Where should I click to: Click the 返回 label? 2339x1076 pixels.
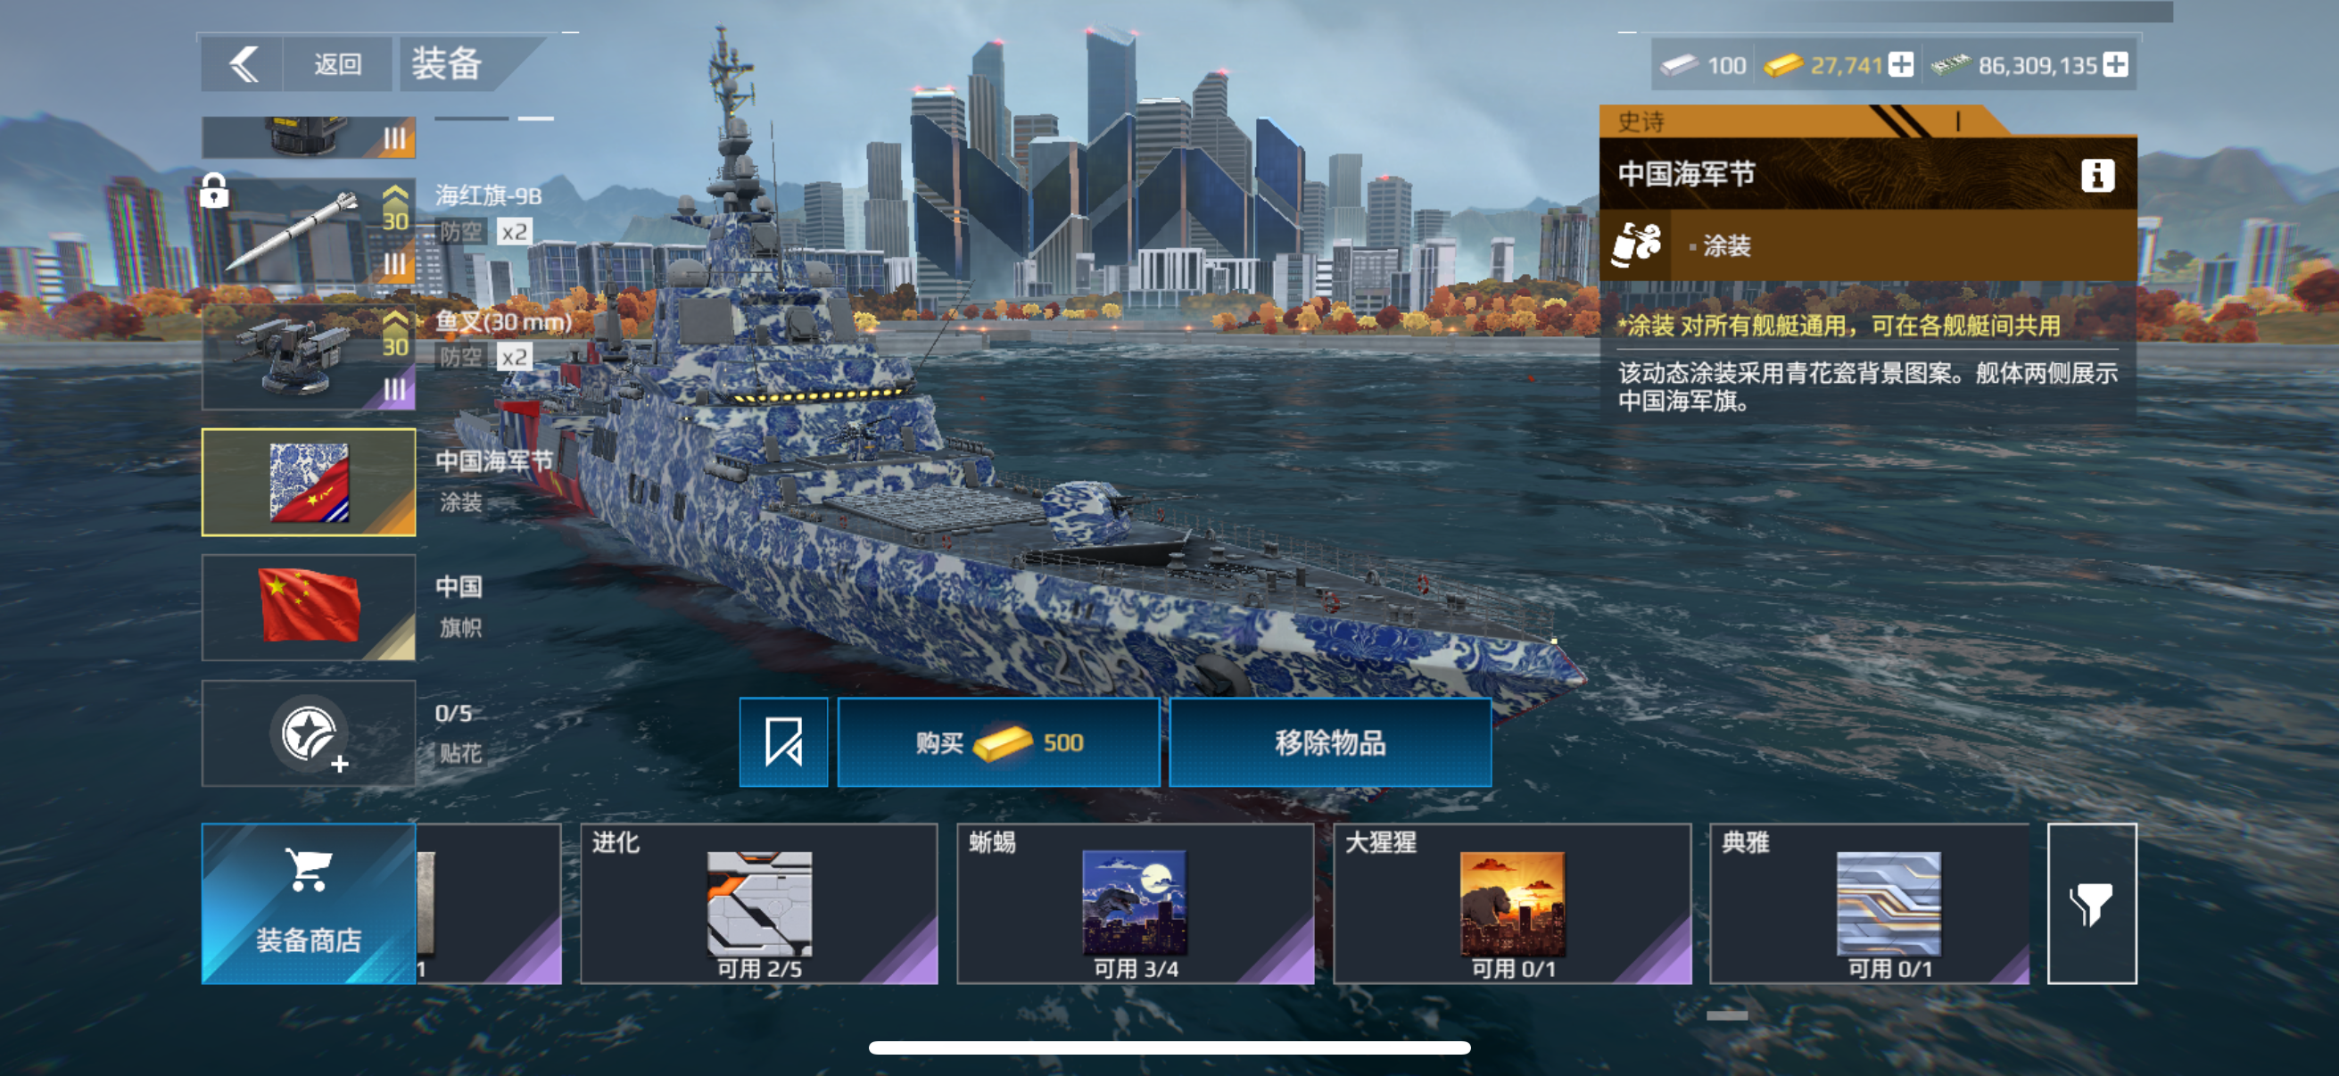click(x=338, y=64)
